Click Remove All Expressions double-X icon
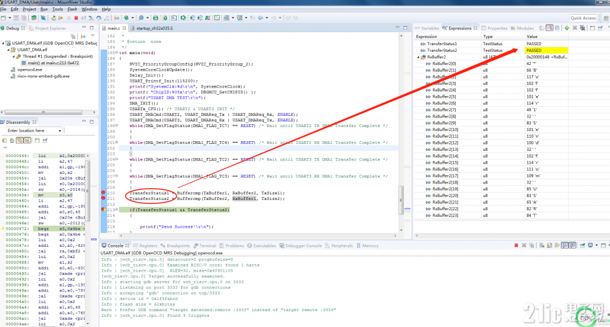The height and width of the screenshot is (327, 610). (x=582, y=28)
